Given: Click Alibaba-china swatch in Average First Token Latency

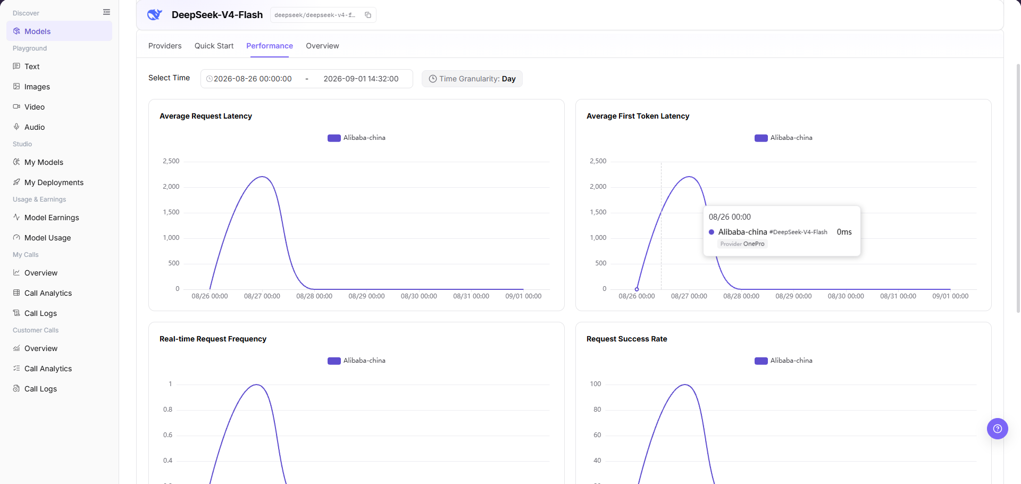Looking at the screenshot, I should coord(761,138).
